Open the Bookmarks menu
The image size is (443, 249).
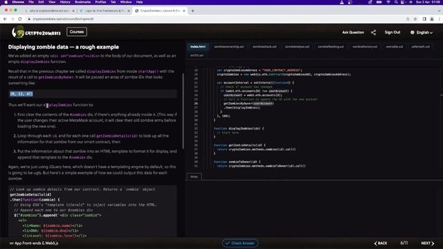point(82,2)
